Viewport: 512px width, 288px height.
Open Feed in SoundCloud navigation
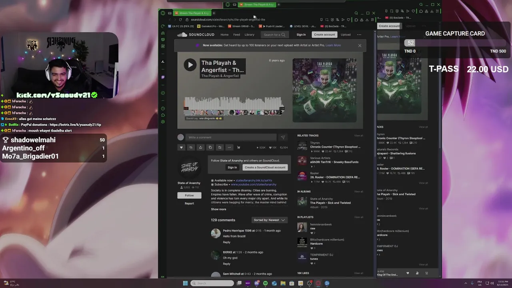237,35
